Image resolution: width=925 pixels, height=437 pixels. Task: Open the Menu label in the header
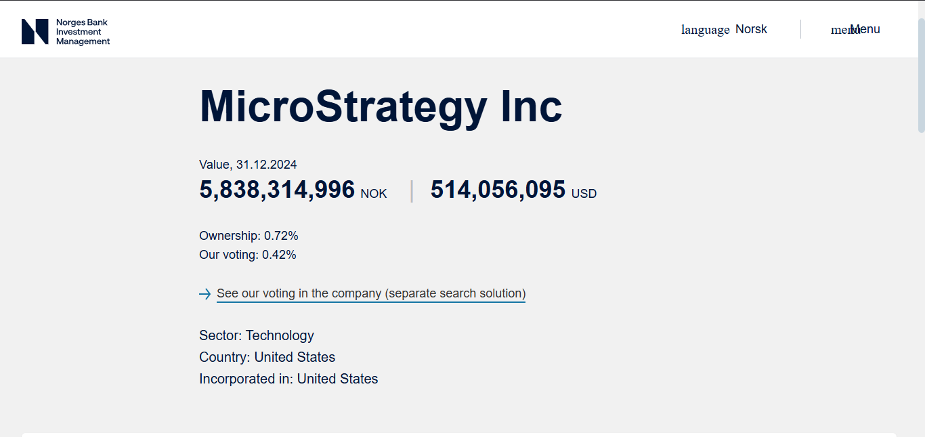(x=865, y=29)
